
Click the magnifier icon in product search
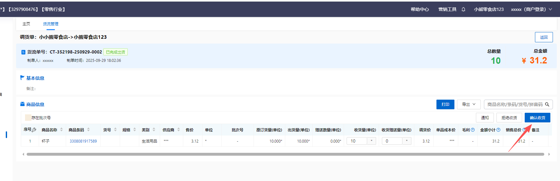(x=547, y=104)
